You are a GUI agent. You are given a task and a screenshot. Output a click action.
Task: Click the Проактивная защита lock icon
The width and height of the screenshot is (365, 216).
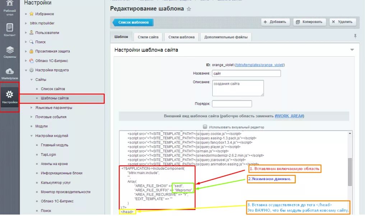31,51
